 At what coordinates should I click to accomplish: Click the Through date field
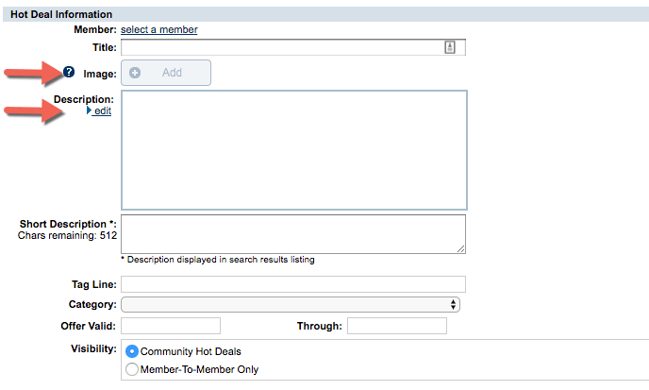396,326
